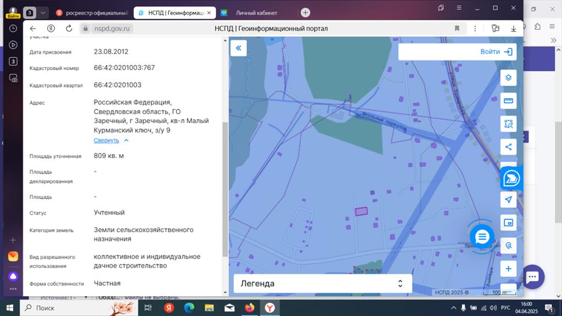Click the info panel vertical scrollbar
The image size is (562, 316).
pos(225,189)
